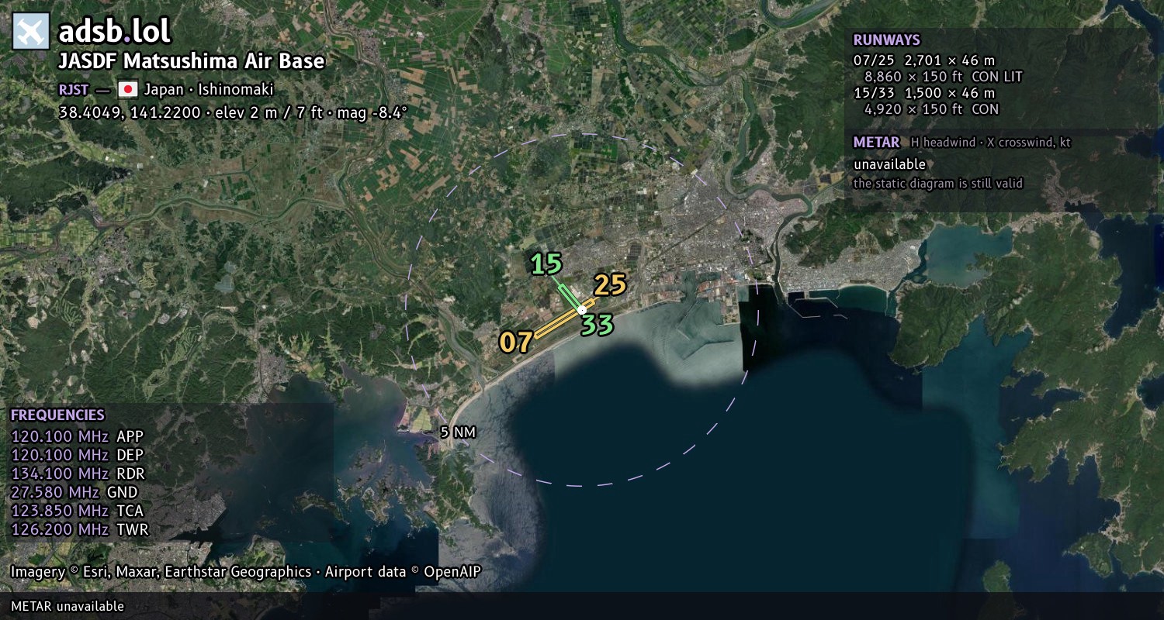This screenshot has width=1164, height=620.
Task: Click the adsb.lol site title
Action: point(115,32)
